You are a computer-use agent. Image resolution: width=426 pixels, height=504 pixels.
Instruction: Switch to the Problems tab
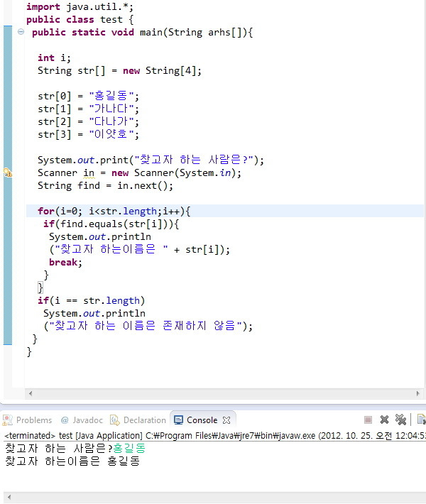[27, 420]
